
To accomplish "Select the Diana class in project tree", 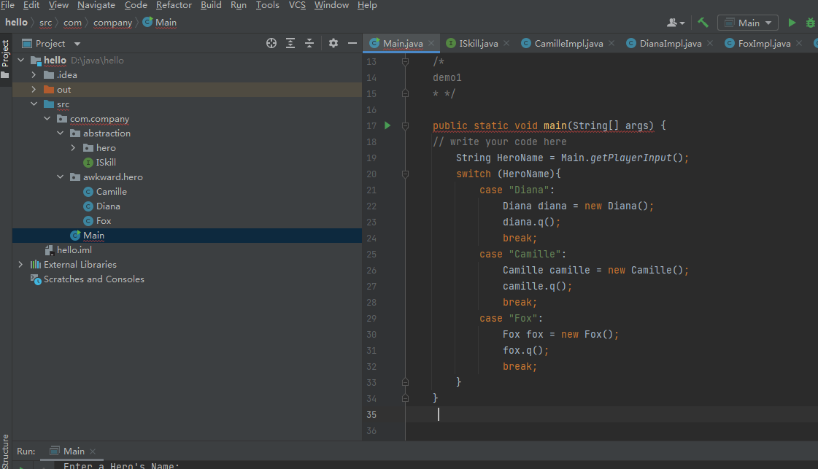I will coord(108,206).
